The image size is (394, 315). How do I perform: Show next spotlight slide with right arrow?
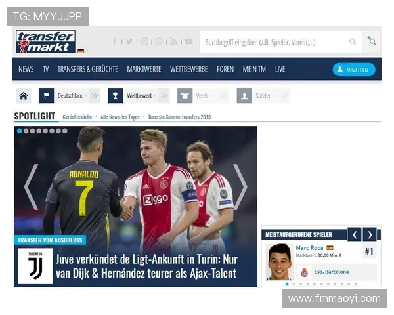[240, 187]
